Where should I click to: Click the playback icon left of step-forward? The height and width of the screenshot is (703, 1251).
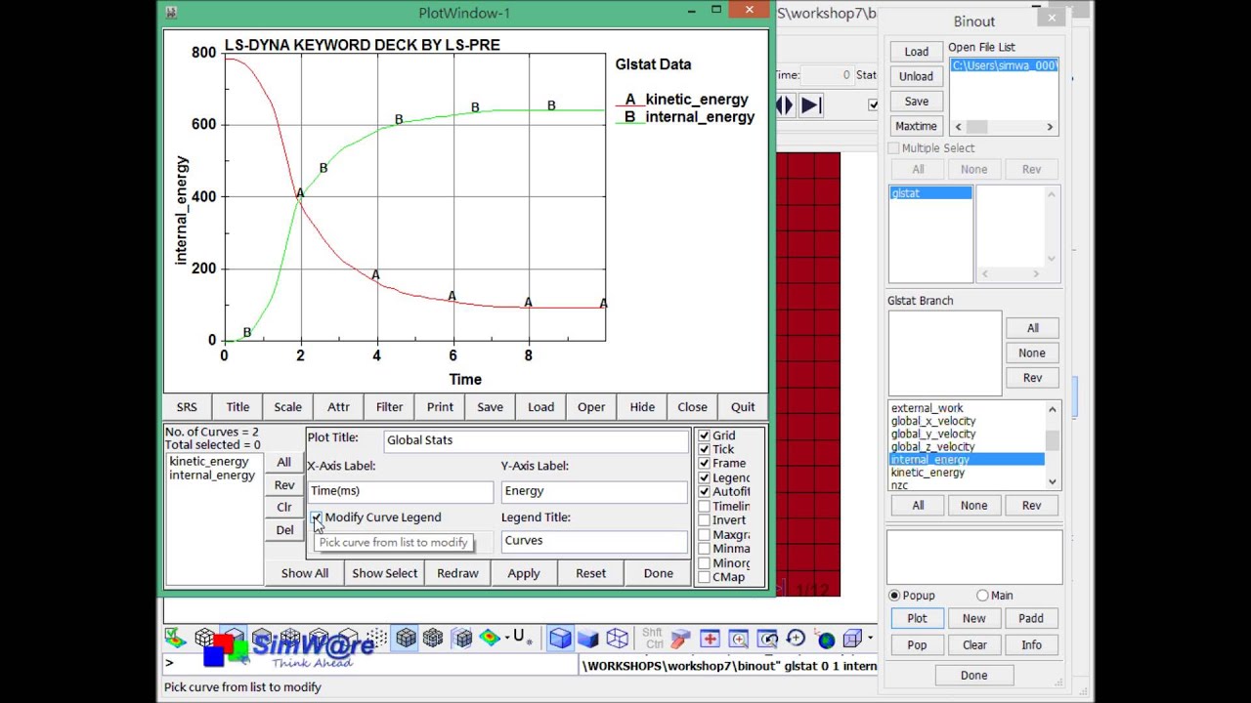[785, 105]
